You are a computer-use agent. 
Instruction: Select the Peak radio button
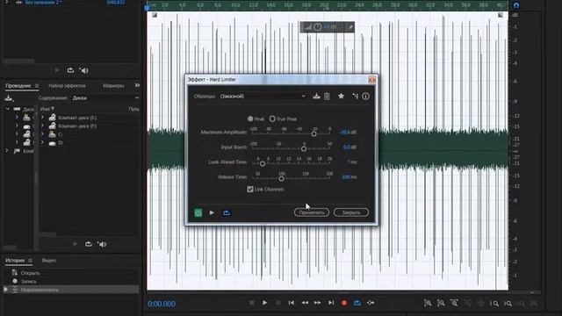click(250, 118)
